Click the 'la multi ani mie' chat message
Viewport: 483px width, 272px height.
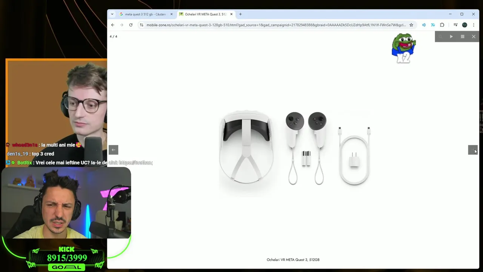click(x=44, y=145)
